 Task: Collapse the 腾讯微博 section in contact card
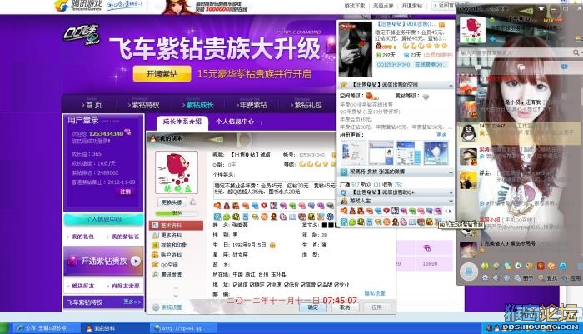click(x=451, y=172)
